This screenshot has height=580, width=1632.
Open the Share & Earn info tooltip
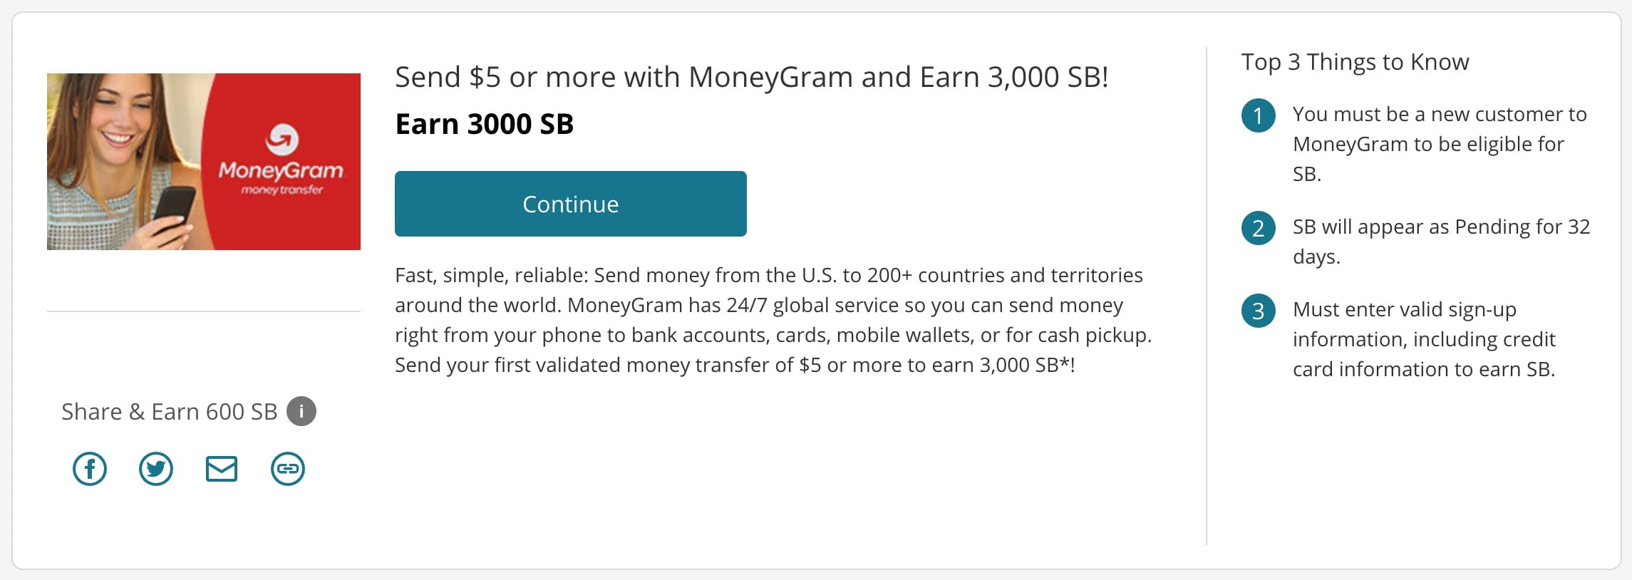tap(302, 411)
